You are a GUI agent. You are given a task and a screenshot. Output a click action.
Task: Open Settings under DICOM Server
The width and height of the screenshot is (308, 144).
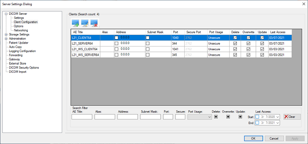(19, 18)
